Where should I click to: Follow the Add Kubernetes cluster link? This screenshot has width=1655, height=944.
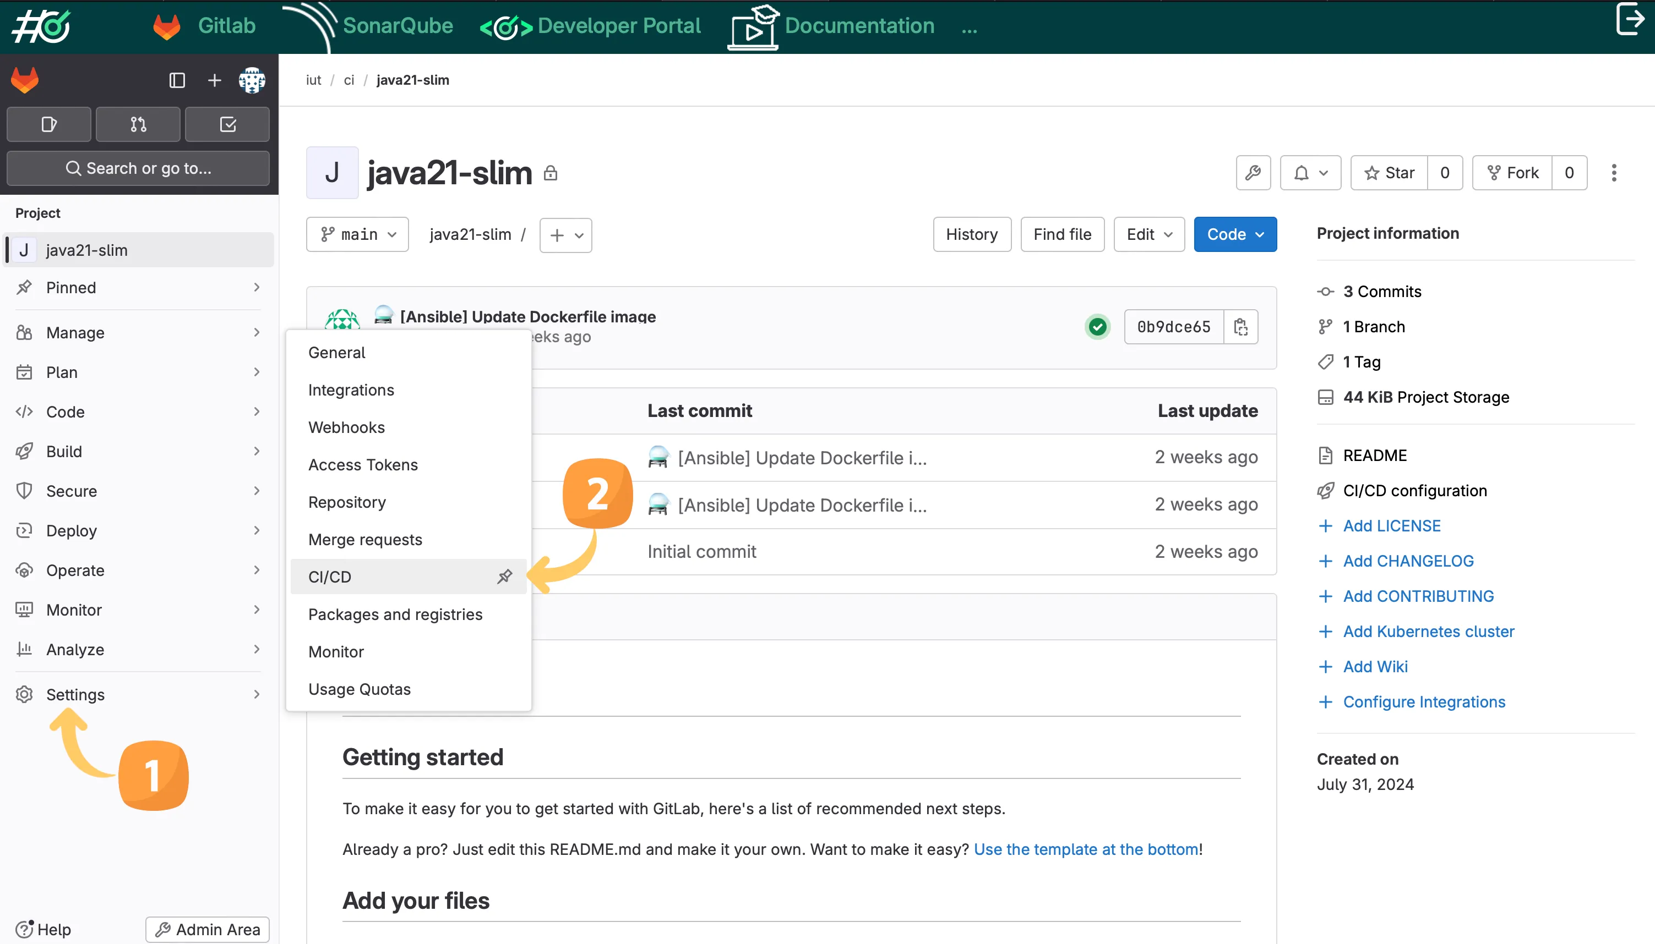[1428, 632]
